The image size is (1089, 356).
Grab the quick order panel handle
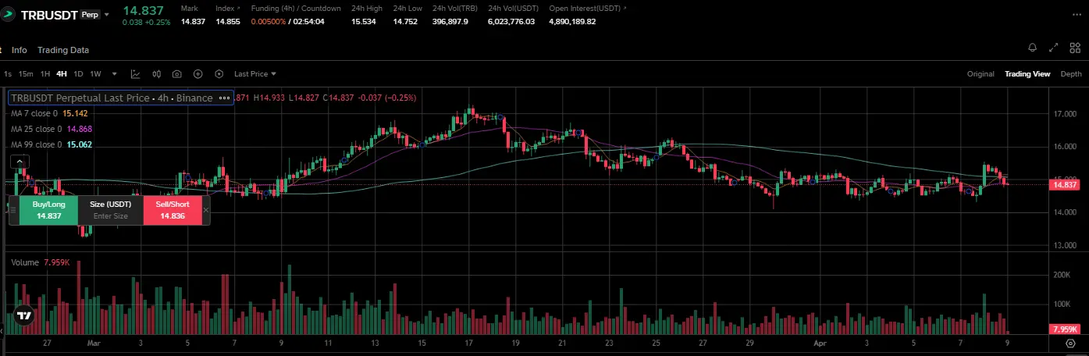(12, 210)
